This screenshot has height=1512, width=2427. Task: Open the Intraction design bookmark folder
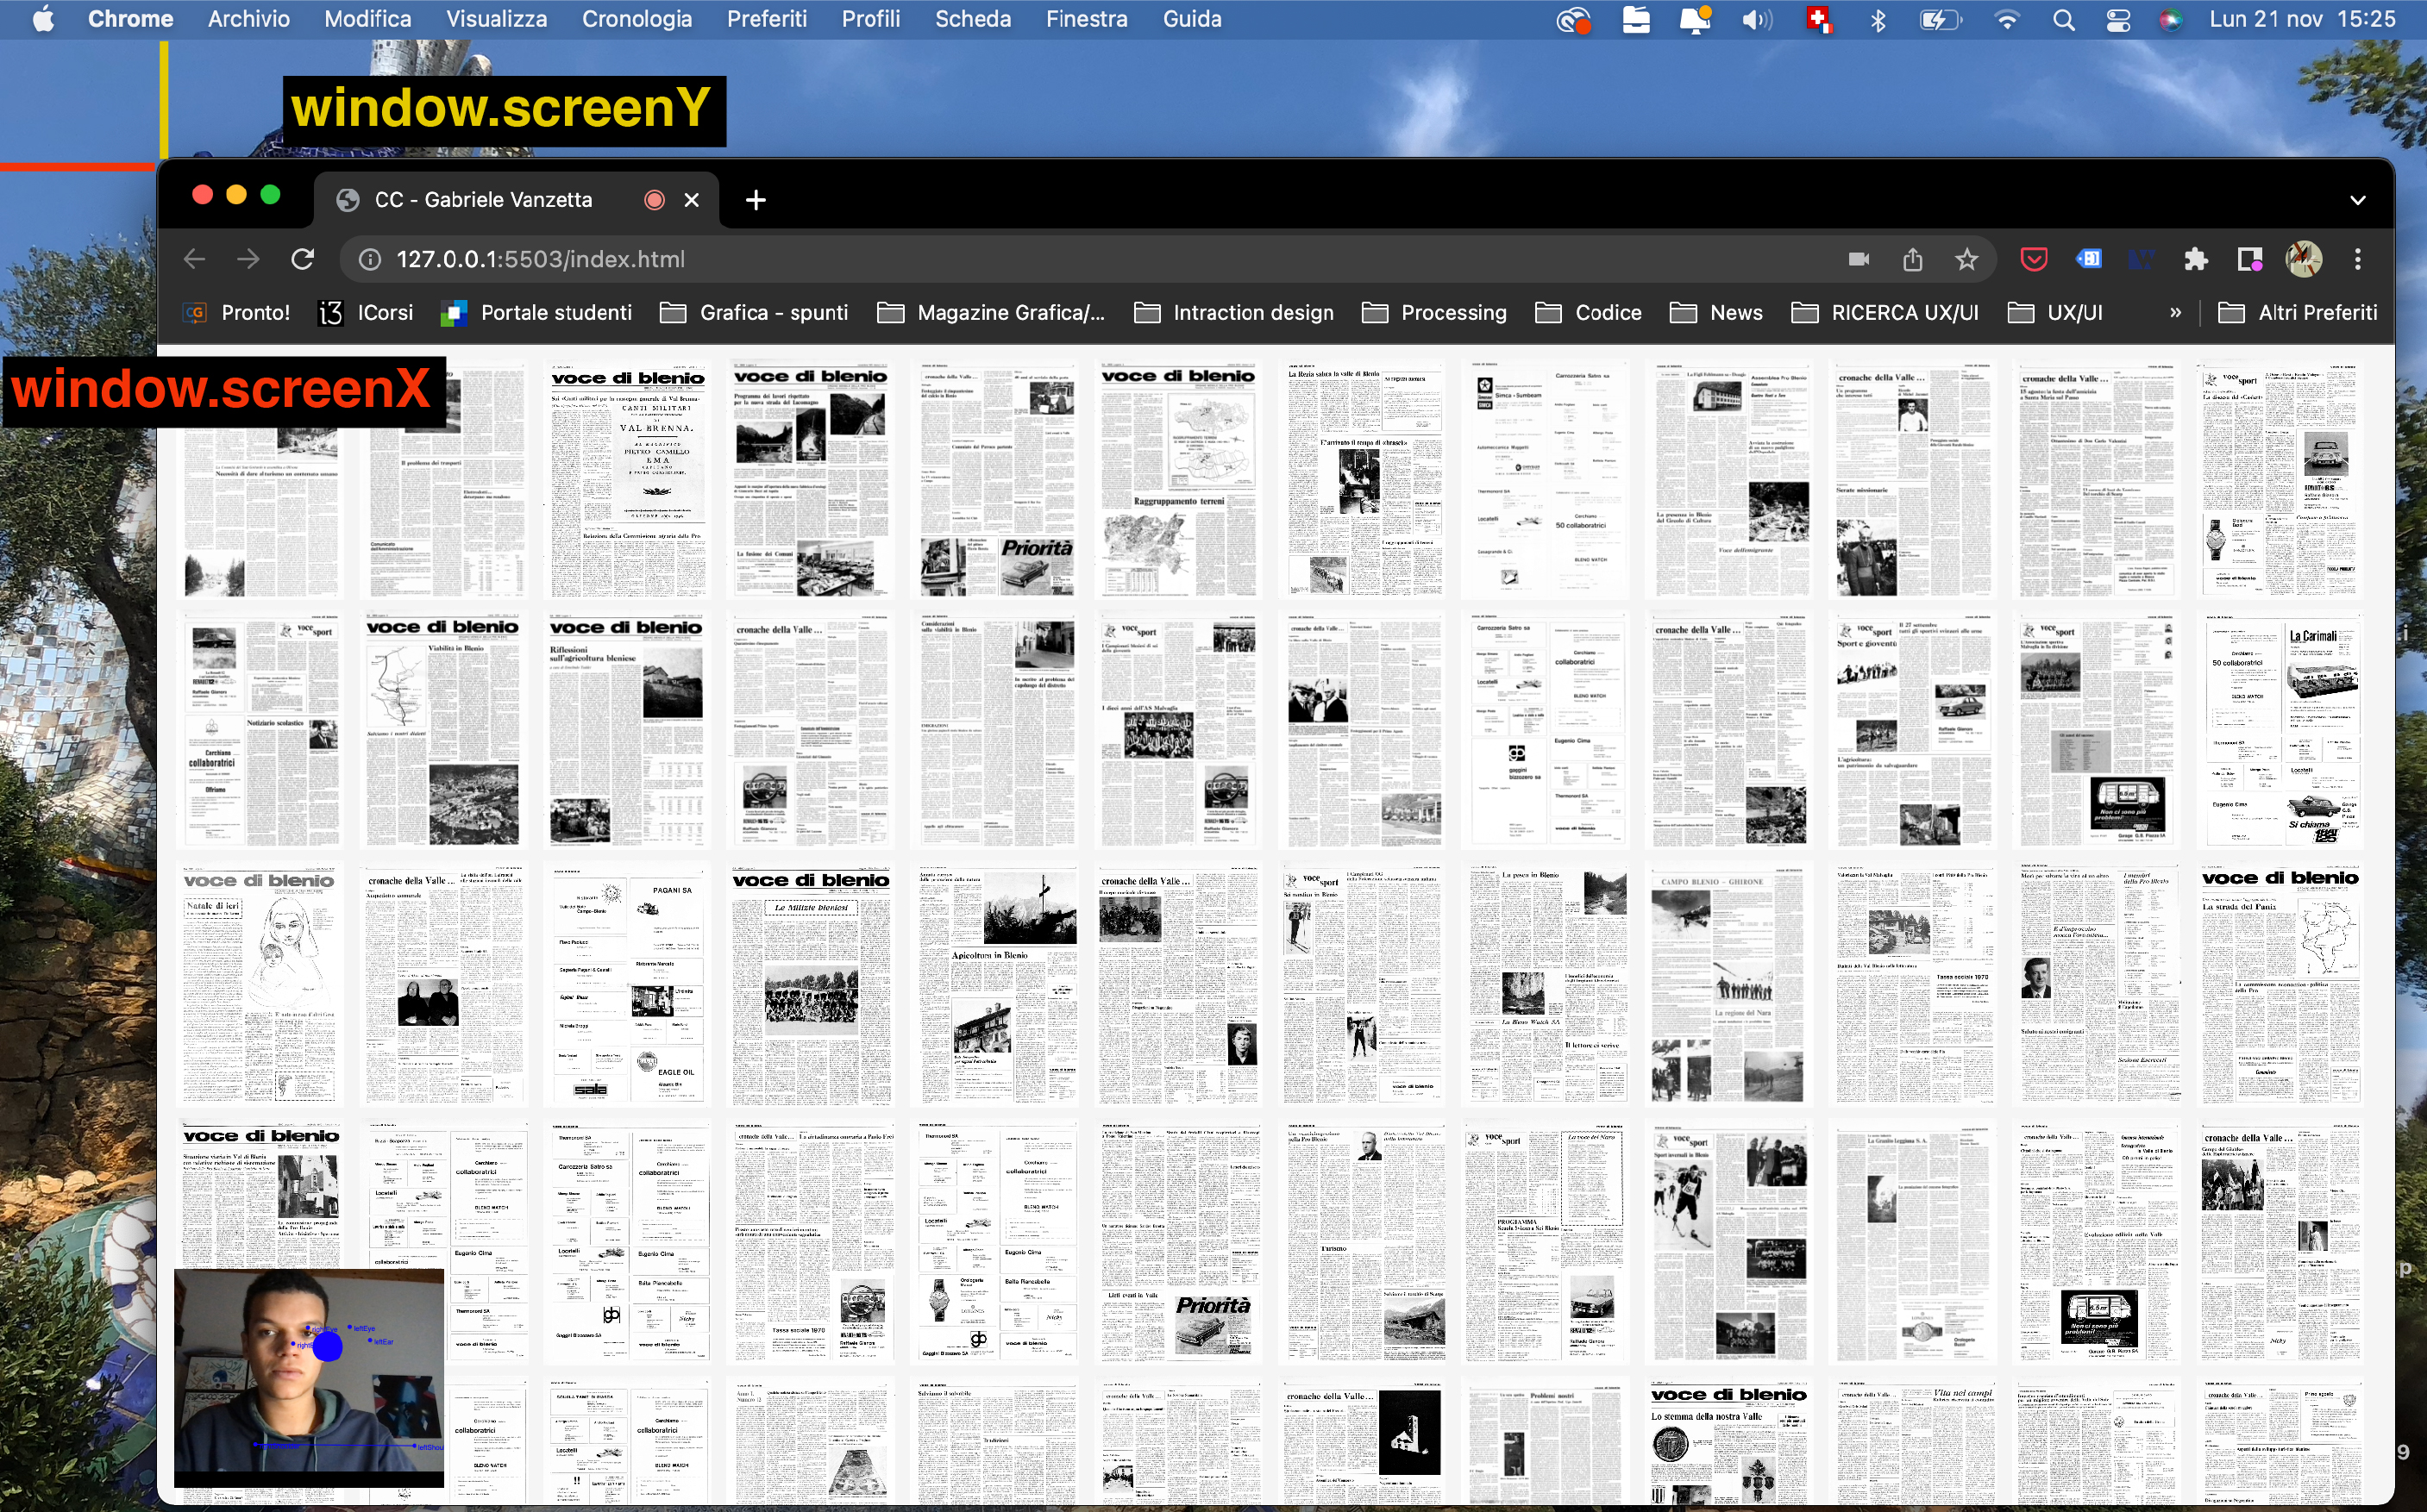(1233, 313)
